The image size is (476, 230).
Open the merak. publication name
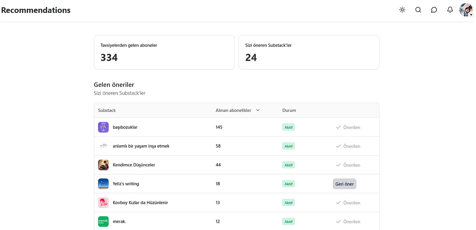[119, 222]
